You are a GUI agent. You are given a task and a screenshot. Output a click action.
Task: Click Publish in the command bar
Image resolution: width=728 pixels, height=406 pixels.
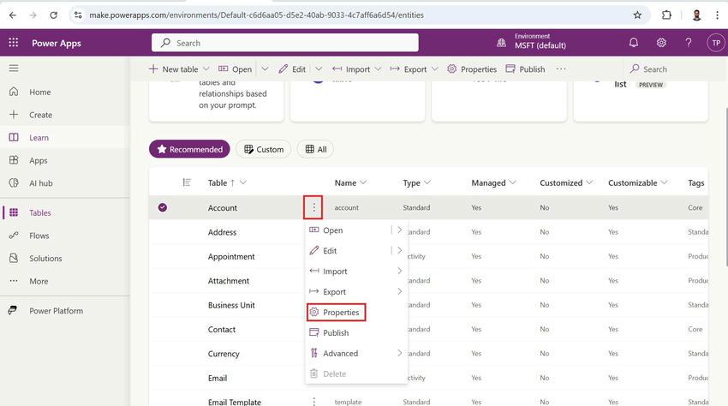coord(525,69)
